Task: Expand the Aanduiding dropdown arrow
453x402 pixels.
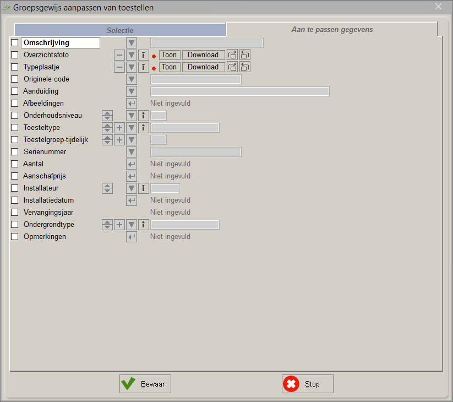Action: click(x=132, y=91)
